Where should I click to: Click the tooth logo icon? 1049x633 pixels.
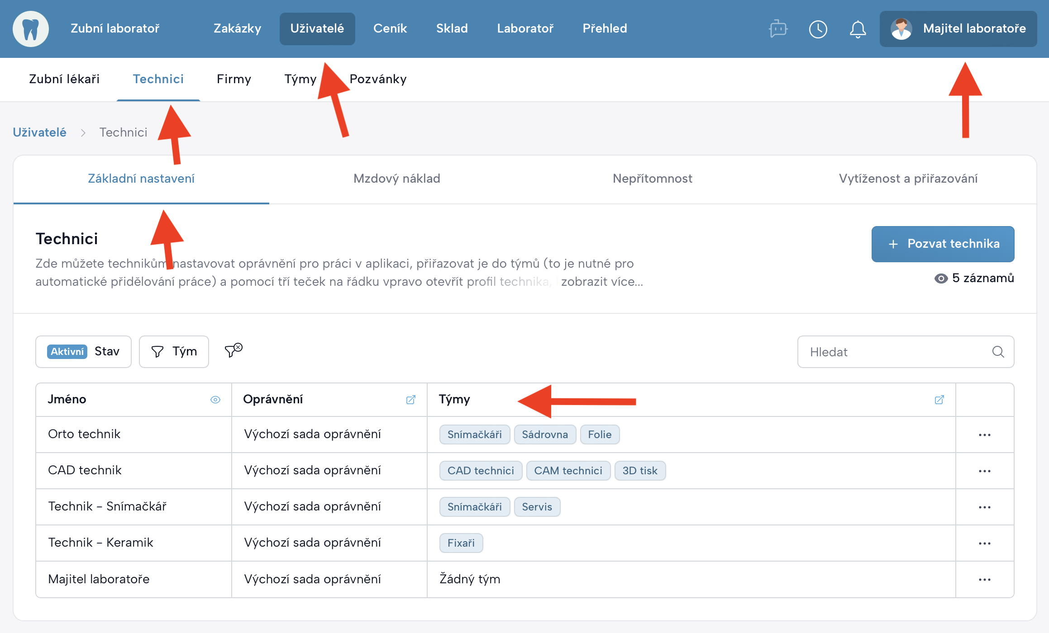coord(31,29)
